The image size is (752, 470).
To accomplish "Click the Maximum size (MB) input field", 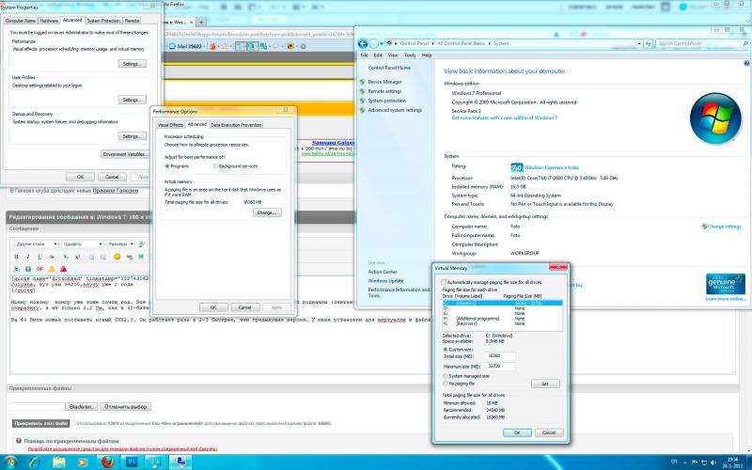I will pos(501,367).
